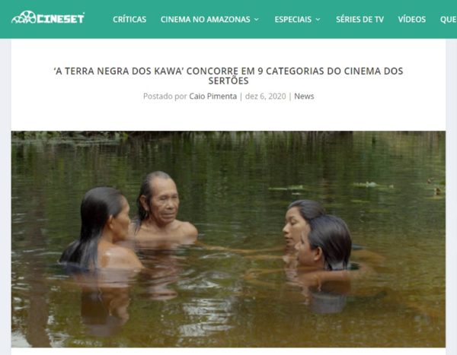This screenshot has height=355, width=457.
Task: Click the two people on the photo's right
Action: pos(318,237)
